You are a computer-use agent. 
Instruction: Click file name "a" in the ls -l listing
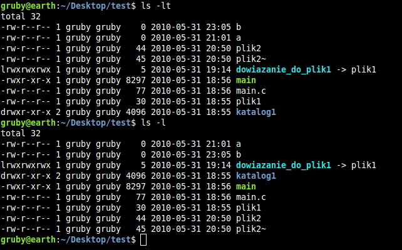tap(239, 143)
